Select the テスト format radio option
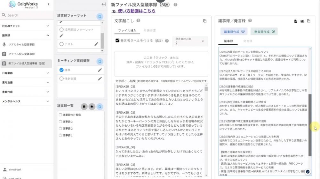The width and height of the screenshot is (320, 179). tap(61, 44)
